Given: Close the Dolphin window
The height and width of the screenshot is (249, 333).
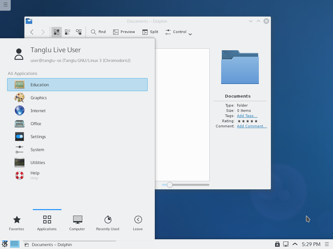Looking at the screenshot, I should click(266, 21).
